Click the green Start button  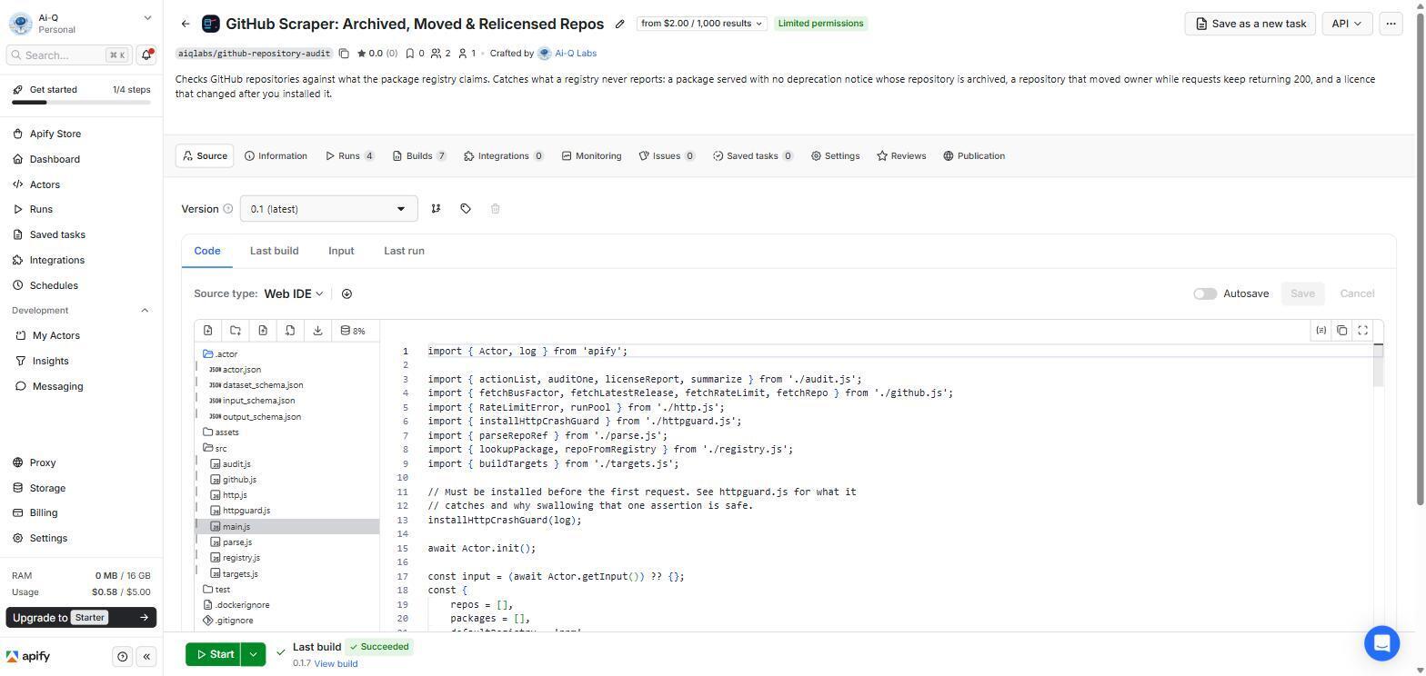pos(215,654)
